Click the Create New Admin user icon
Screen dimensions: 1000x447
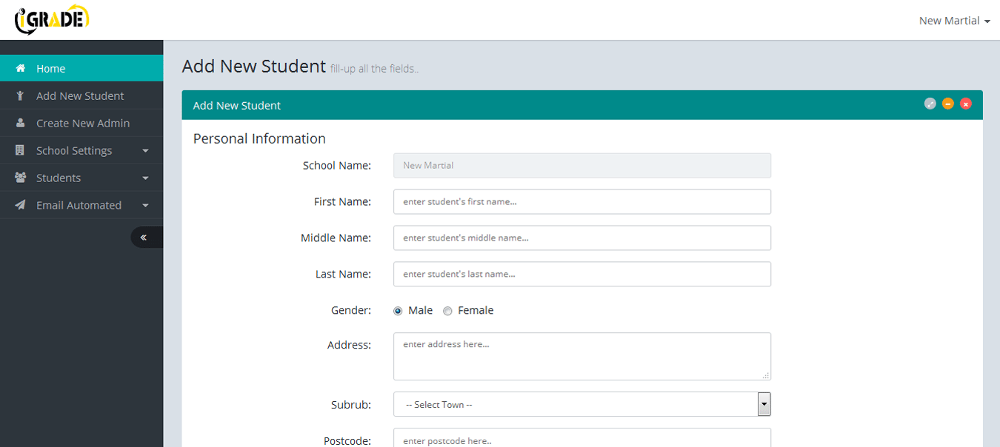tap(21, 123)
